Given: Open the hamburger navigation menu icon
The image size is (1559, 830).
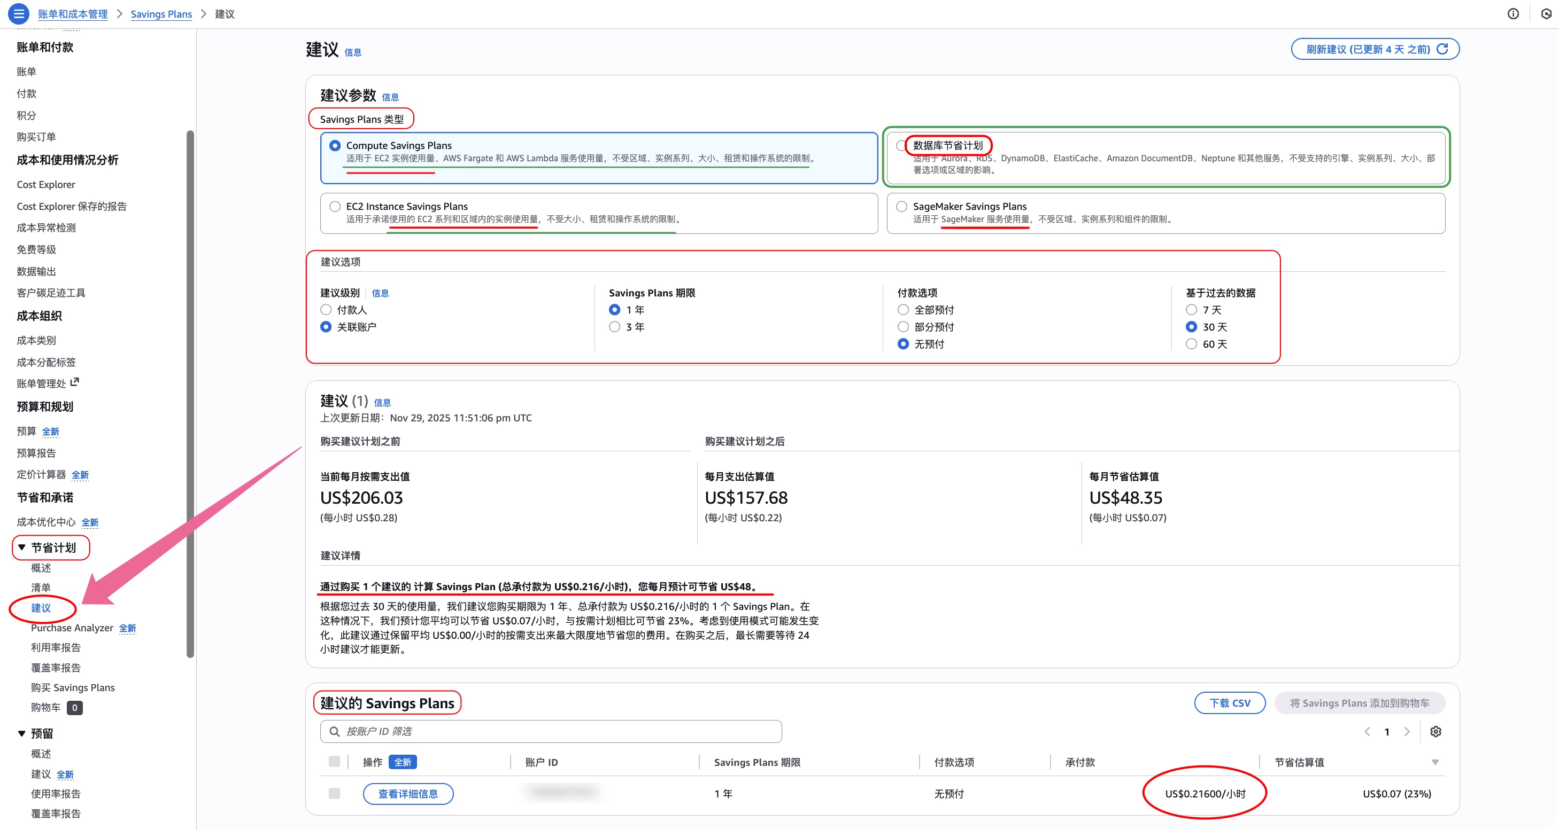Looking at the screenshot, I should [x=18, y=13].
